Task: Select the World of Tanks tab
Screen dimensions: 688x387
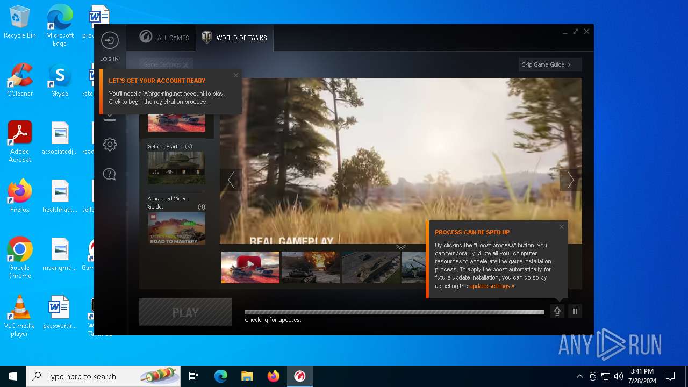Action: 234,38
